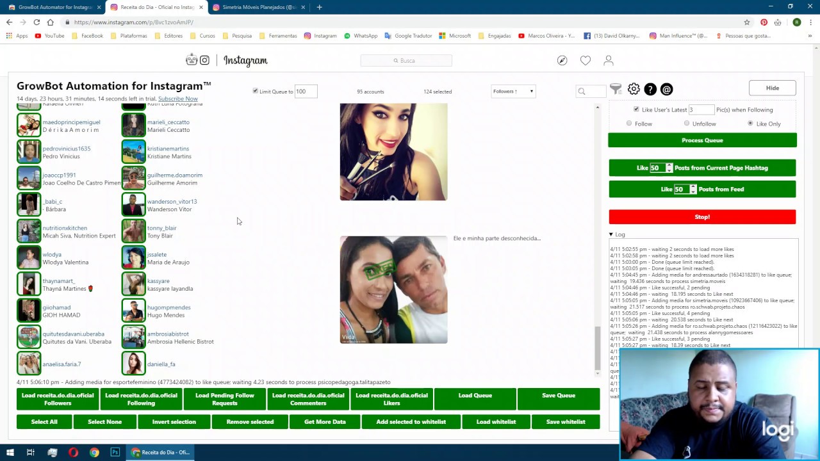This screenshot has height=461, width=820.
Task: Open Plataformas bookmark folder
Action: pos(129,36)
